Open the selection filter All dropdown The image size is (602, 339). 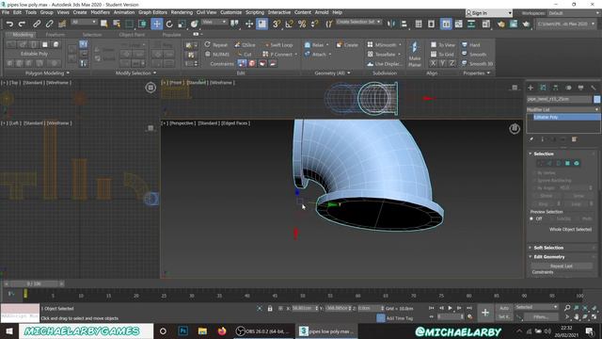(84, 23)
